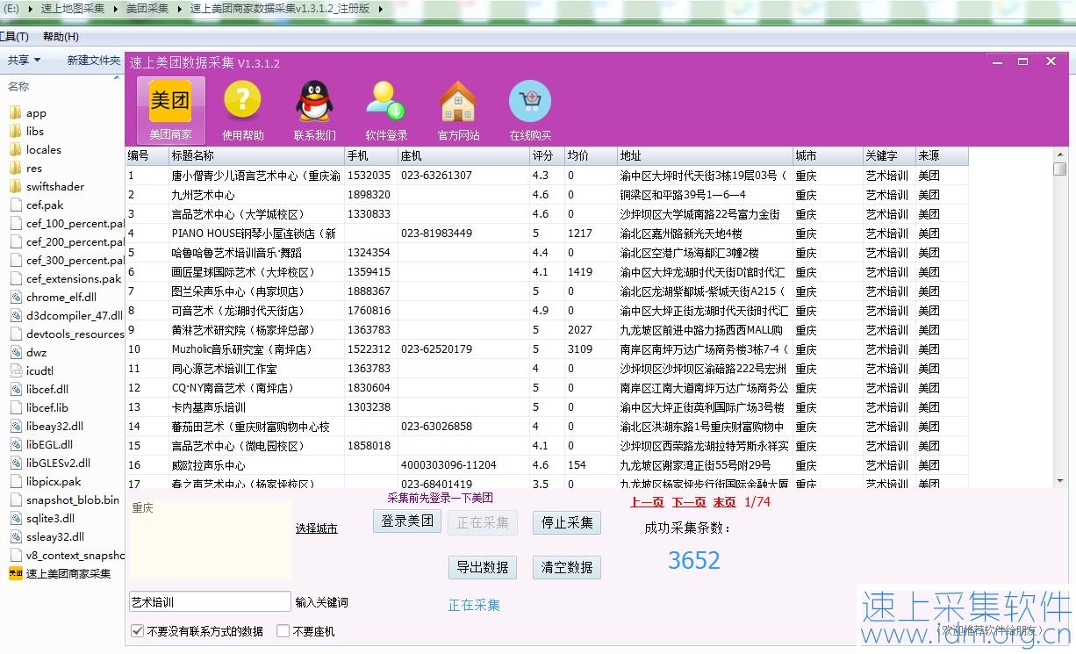1076x654 pixels.
Task: Select the swiftshader folder in Explorer
Action: coord(15,186)
